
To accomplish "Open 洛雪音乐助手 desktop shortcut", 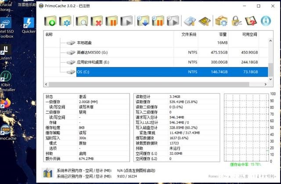I will (27, 4).
